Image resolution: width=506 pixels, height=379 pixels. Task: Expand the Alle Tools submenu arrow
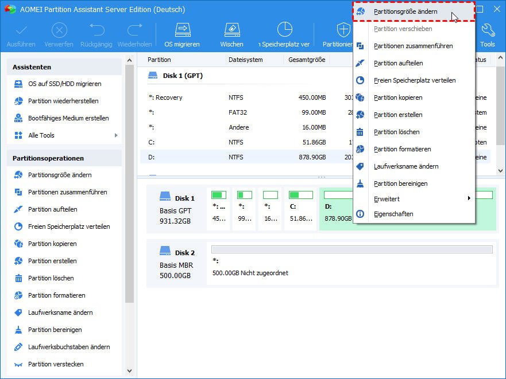(x=116, y=135)
